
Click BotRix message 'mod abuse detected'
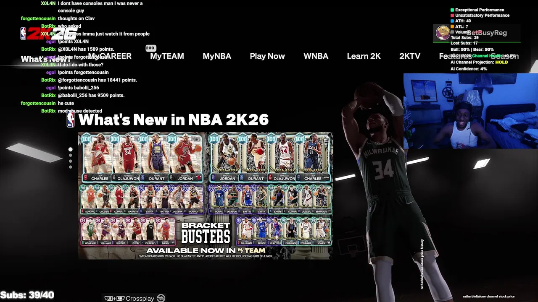[x=80, y=111]
